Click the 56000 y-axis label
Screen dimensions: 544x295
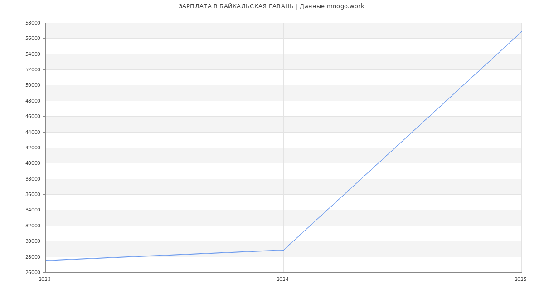33,39
